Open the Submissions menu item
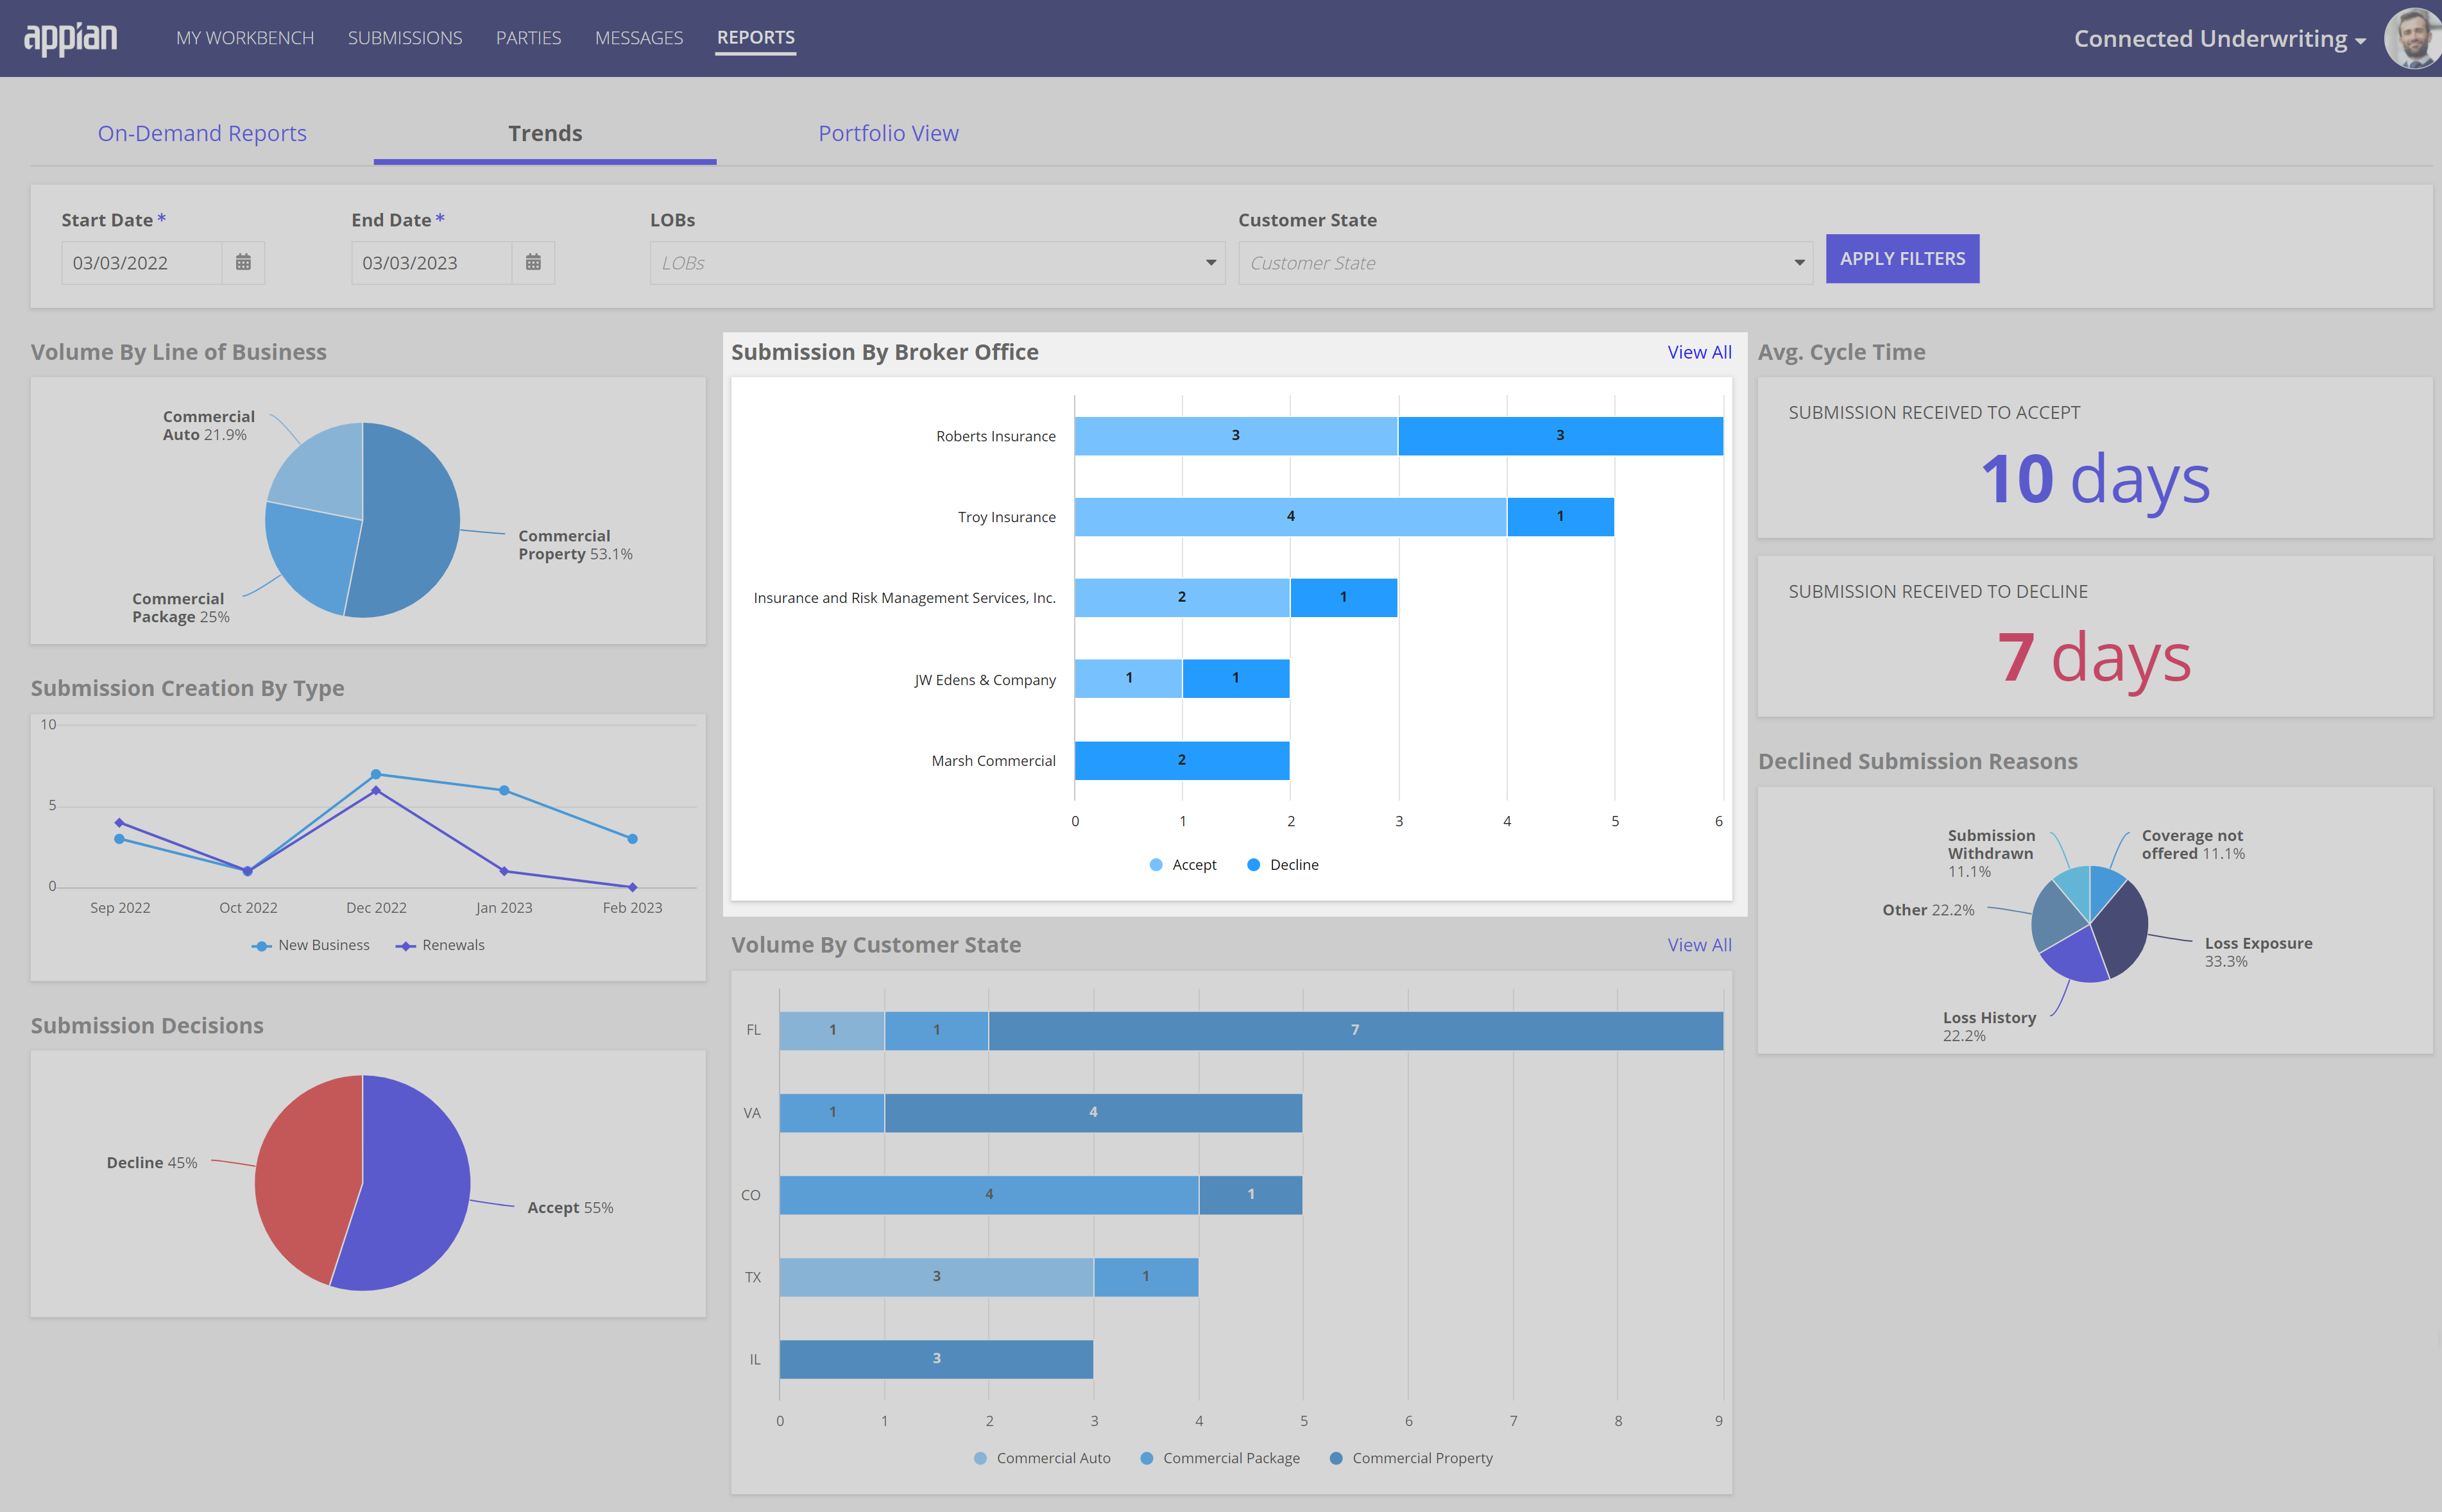2442x1512 pixels. click(x=405, y=38)
